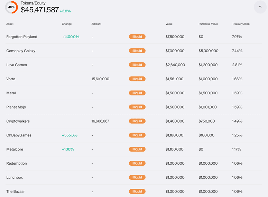Click the Amount column header

(x=96, y=24)
